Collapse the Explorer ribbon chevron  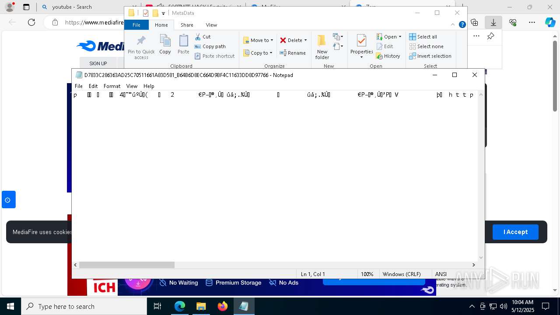click(453, 25)
